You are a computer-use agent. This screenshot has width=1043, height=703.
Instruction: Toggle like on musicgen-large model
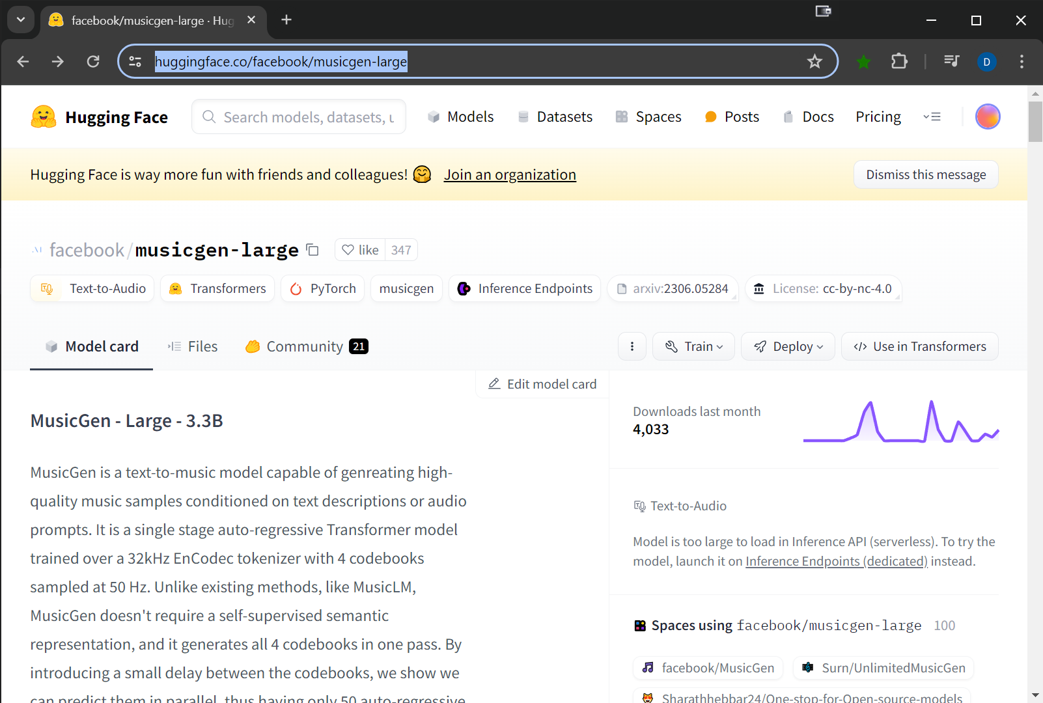pos(360,250)
